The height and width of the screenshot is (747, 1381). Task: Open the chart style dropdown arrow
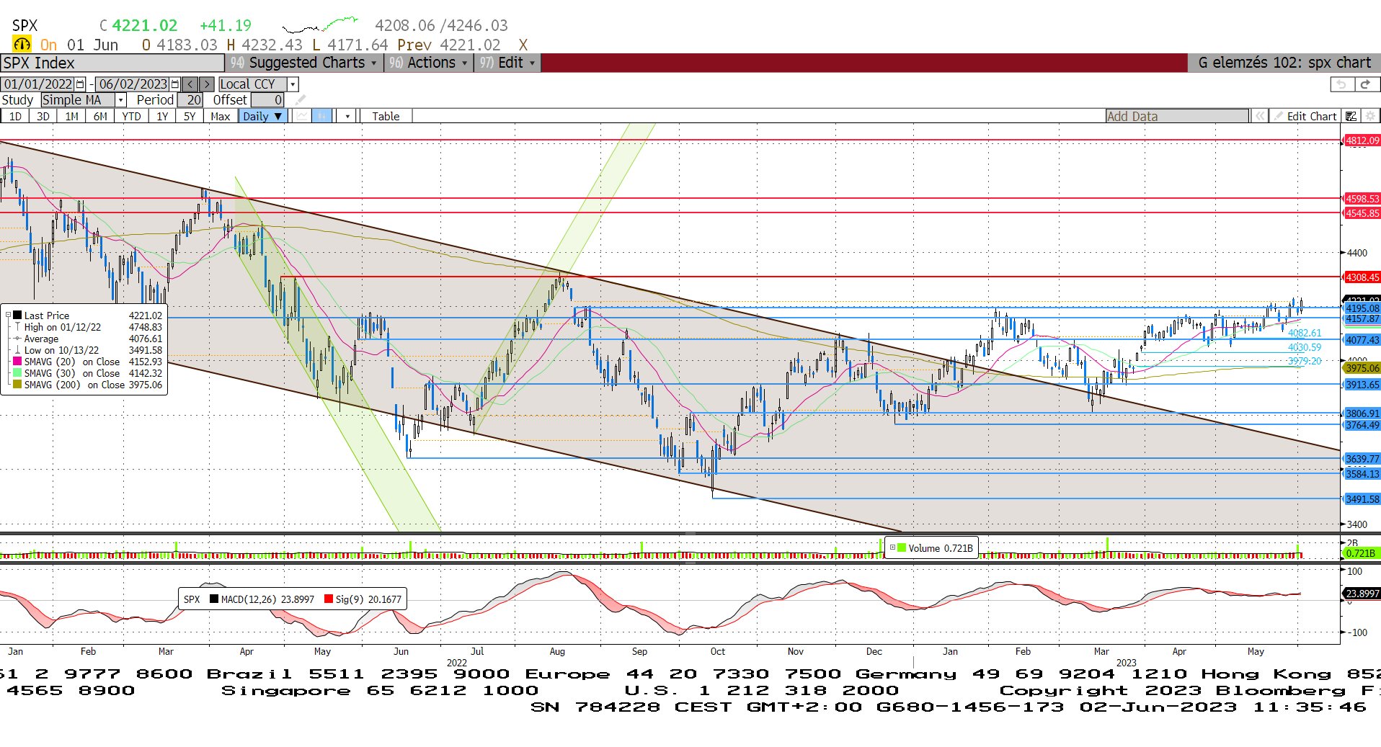347,116
